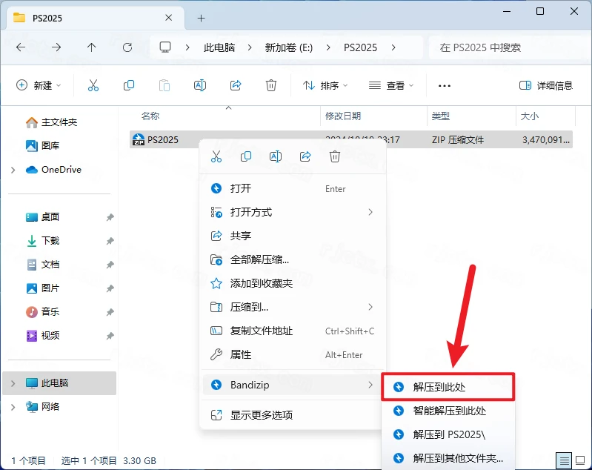Click 此电脑 in the address breadcrumb
The image size is (592, 470).
pyautogui.click(x=219, y=47)
